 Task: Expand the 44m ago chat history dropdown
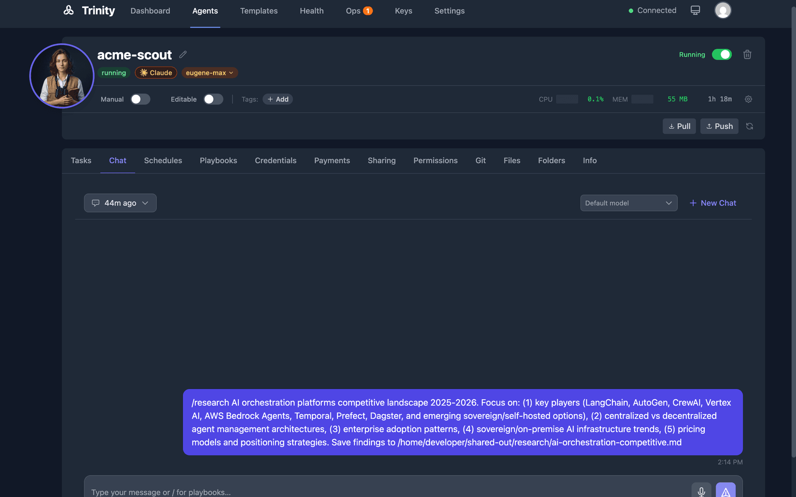click(120, 203)
